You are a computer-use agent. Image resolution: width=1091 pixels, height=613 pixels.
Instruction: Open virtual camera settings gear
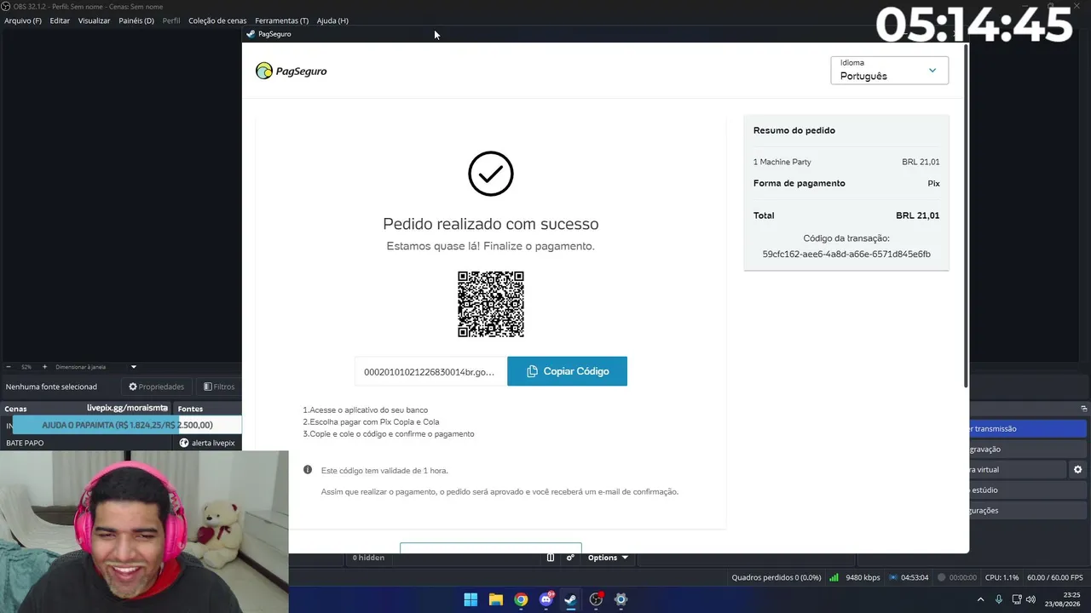point(1077,470)
